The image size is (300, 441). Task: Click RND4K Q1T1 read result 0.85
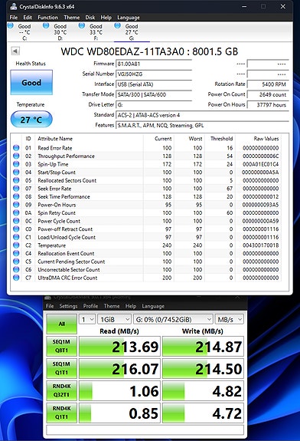119,413
